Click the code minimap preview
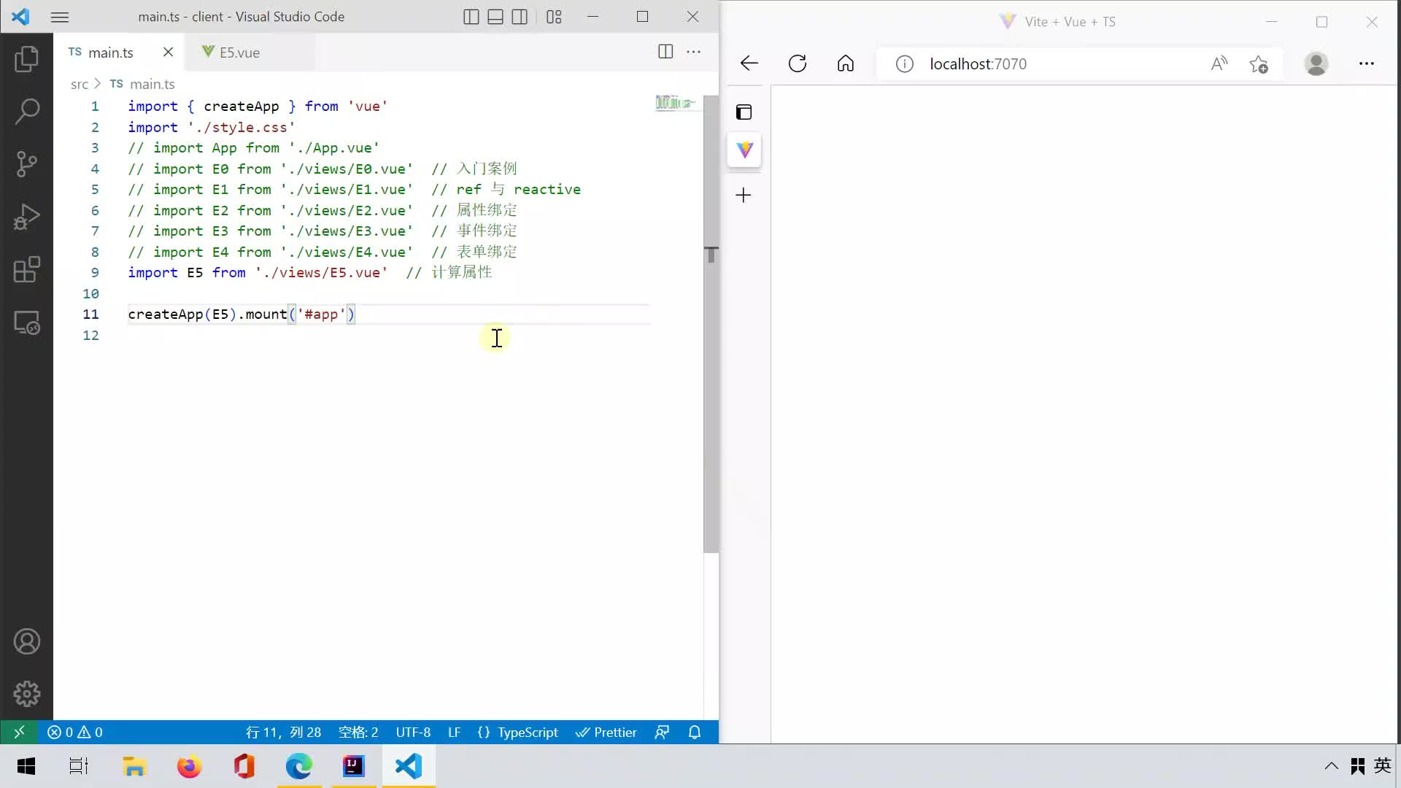 pos(676,102)
